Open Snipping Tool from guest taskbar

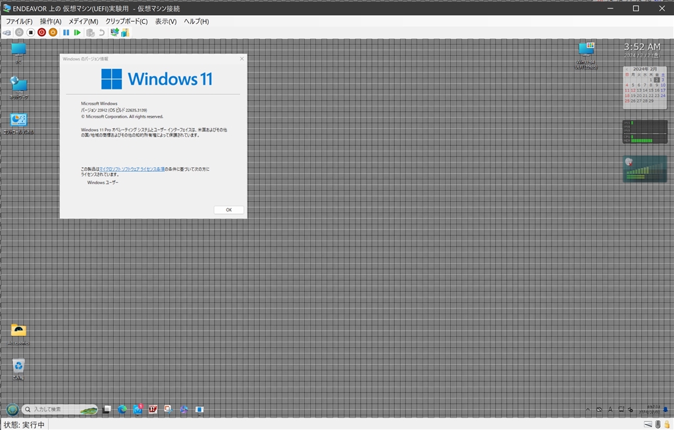pos(168,410)
